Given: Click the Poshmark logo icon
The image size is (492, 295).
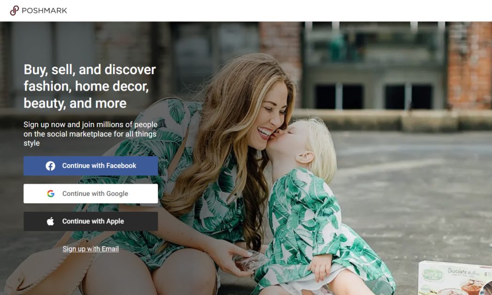Looking at the screenshot, I should 14,11.
